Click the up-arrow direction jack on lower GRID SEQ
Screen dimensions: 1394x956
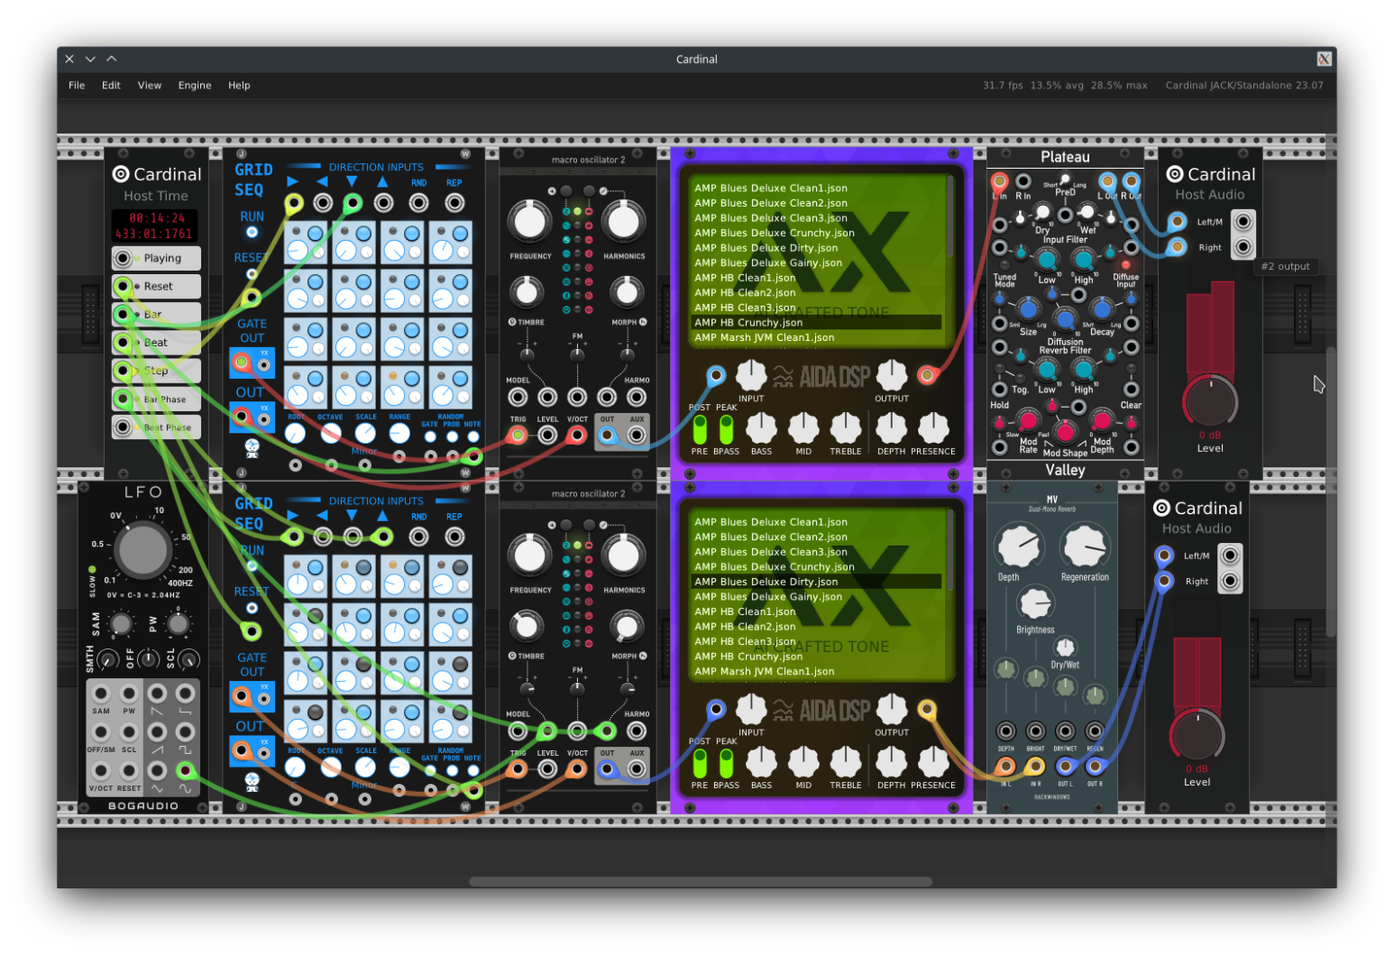pos(383,537)
